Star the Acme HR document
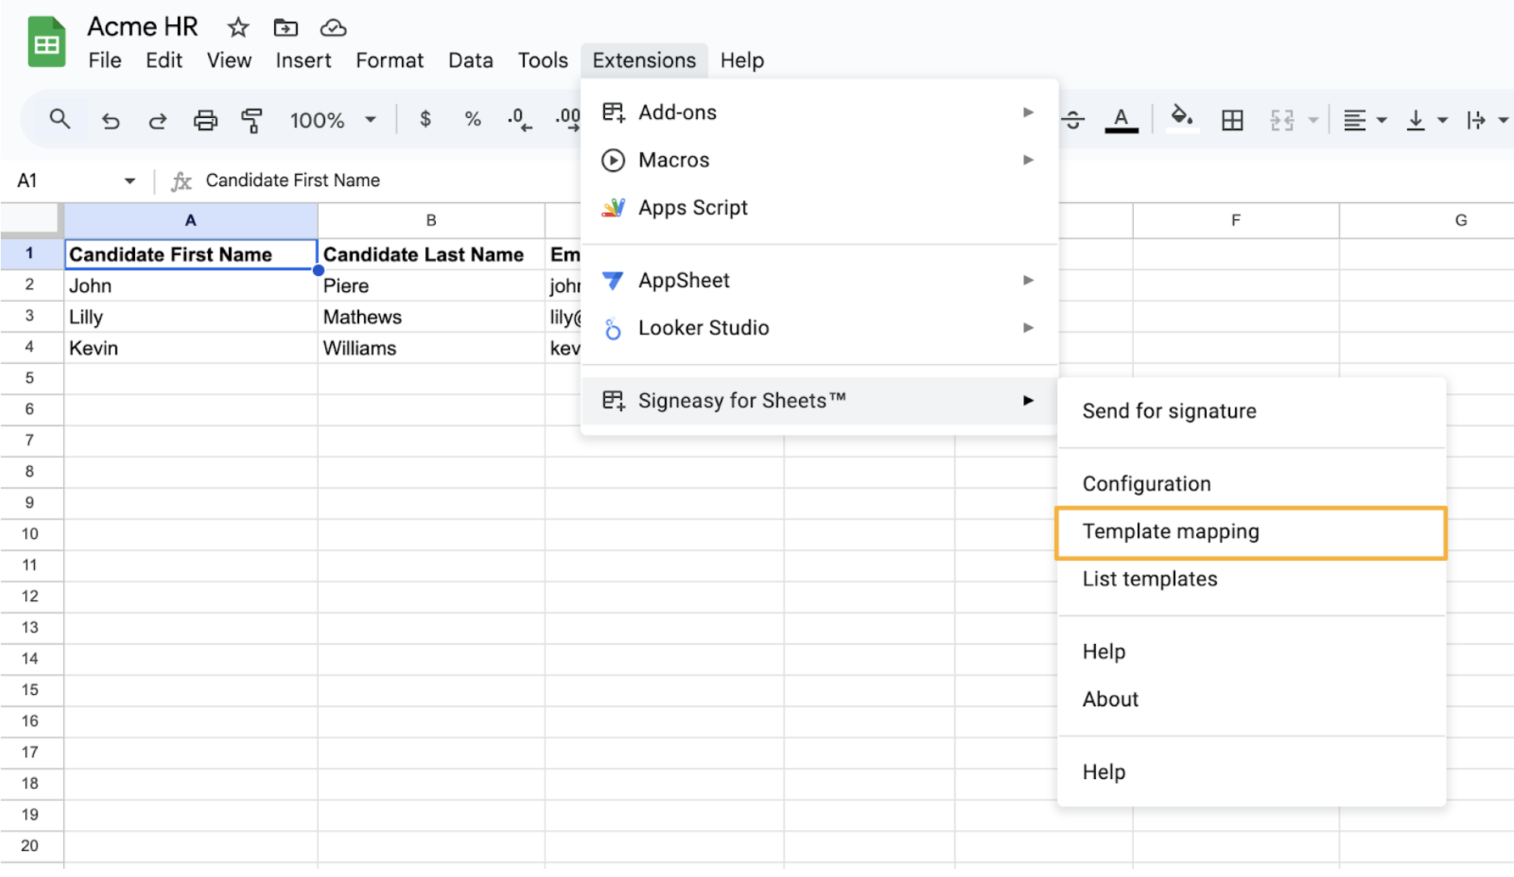 click(238, 28)
